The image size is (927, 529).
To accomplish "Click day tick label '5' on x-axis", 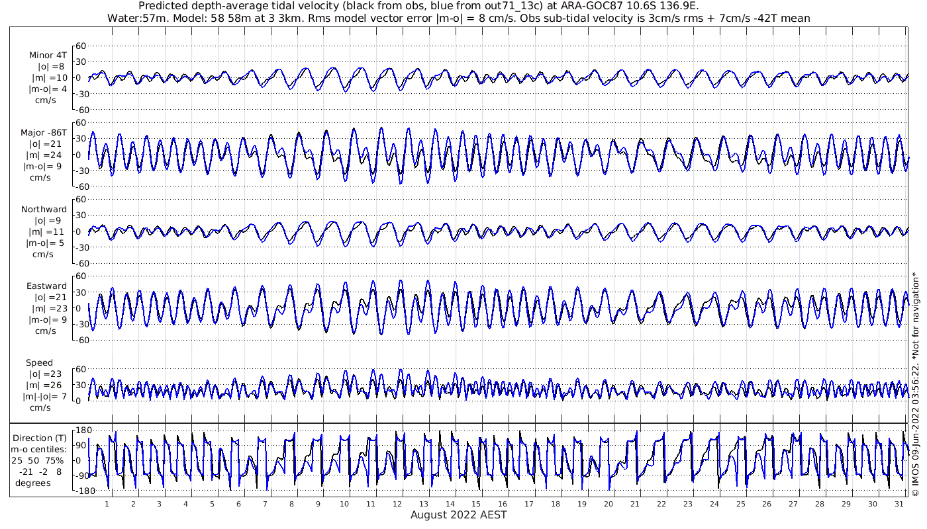I will pyautogui.click(x=212, y=504).
